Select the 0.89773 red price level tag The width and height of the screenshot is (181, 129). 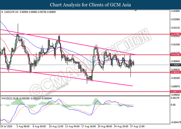[x=176, y=91]
